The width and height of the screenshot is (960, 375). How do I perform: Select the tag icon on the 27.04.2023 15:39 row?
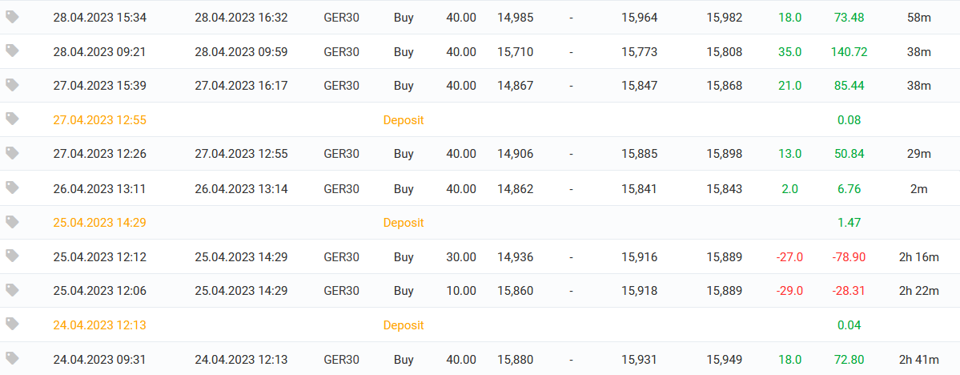tap(12, 85)
